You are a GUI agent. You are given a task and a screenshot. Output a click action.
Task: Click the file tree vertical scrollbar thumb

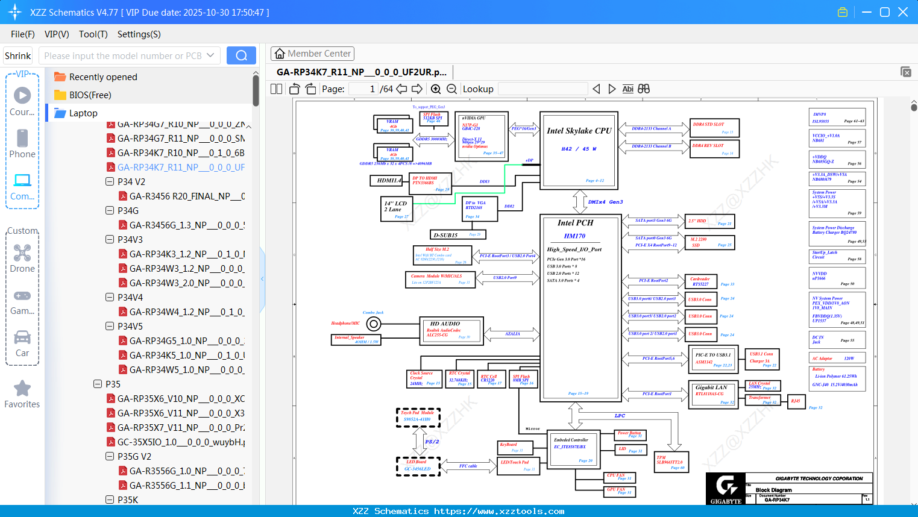point(256,90)
